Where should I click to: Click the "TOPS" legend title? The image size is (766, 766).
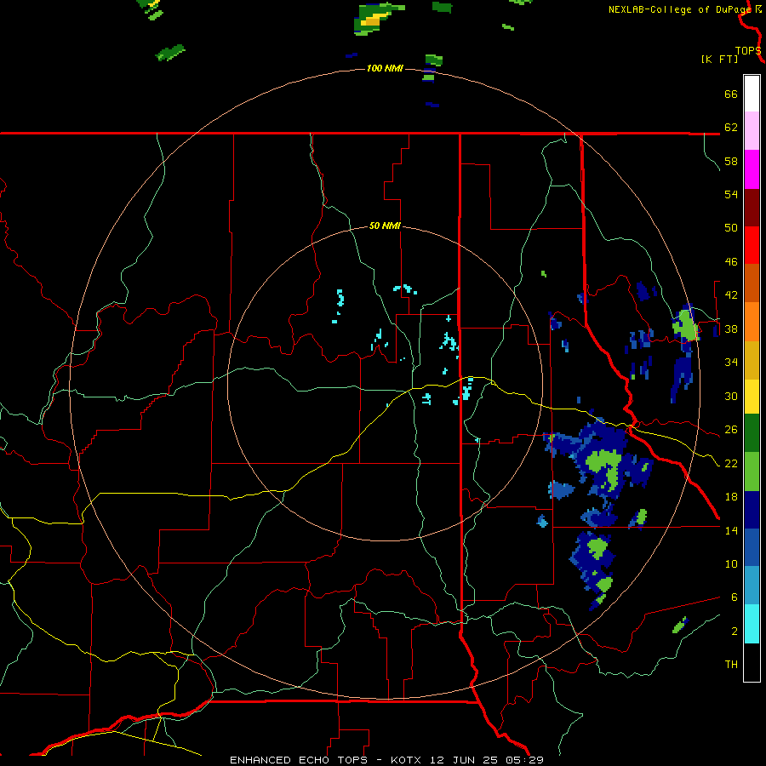pos(748,50)
